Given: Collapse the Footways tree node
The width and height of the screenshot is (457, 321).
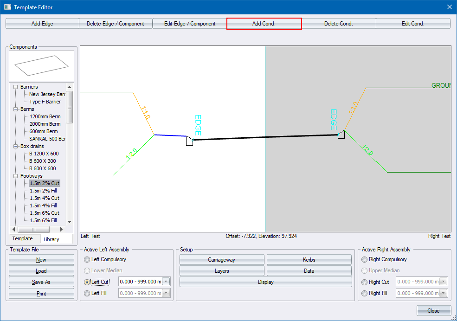Looking at the screenshot, I should pyautogui.click(x=16, y=176).
